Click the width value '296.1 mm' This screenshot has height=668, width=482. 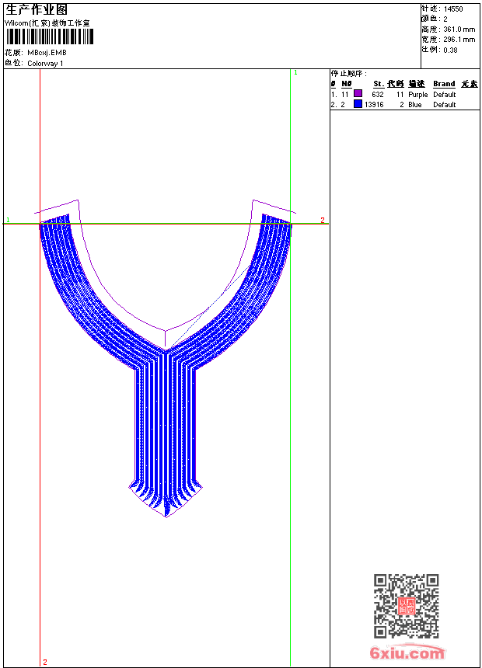click(x=459, y=40)
